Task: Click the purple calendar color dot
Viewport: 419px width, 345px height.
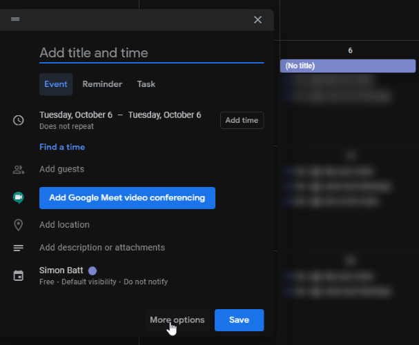Action: coord(92,270)
